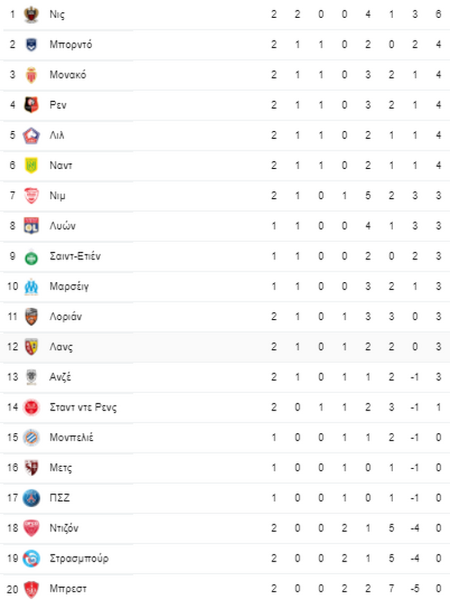Click the Μονπελιέ club badge

click(31, 438)
